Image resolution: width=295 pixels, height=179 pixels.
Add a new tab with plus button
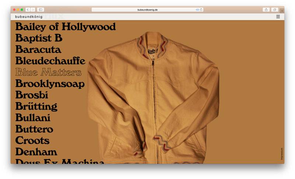click(x=282, y=10)
